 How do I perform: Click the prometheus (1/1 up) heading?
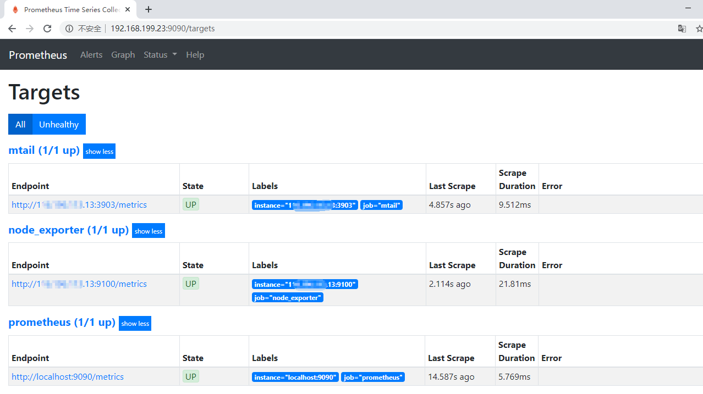62,322
